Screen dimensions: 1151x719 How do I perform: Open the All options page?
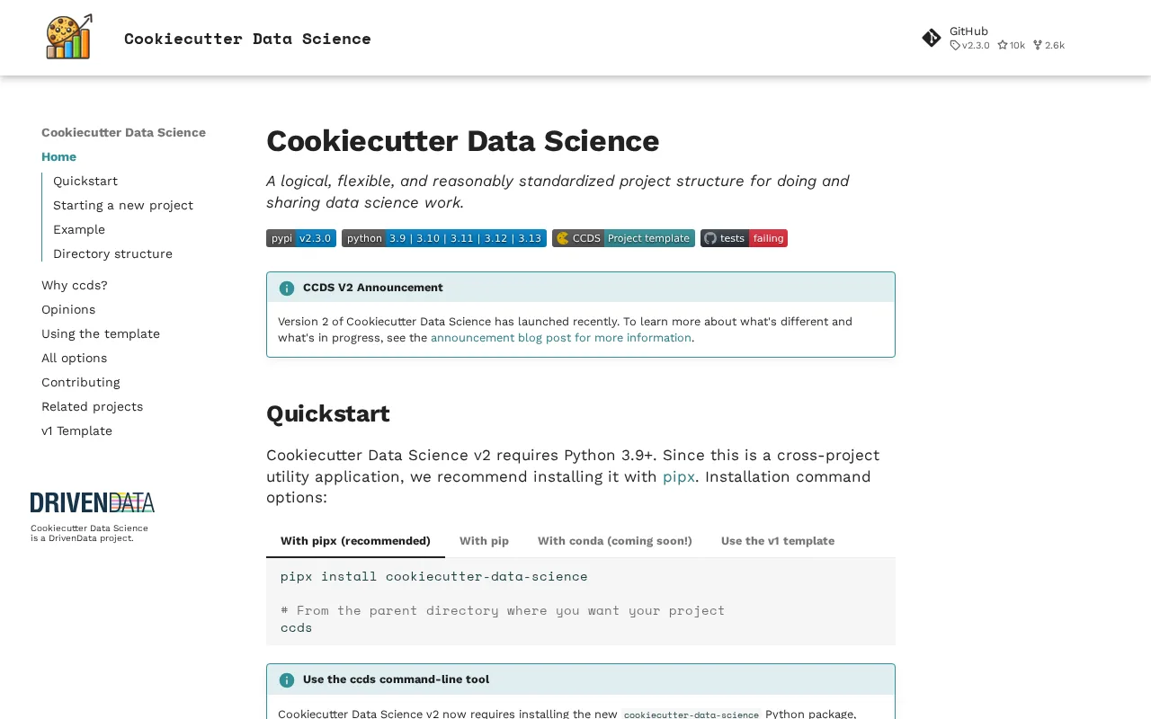pyautogui.click(x=75, y=358)
